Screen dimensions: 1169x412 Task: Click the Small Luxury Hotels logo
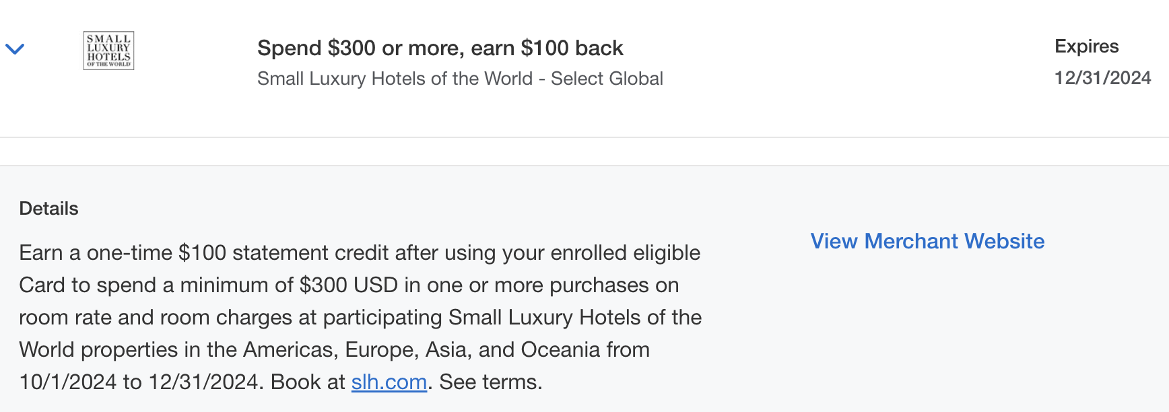click(109, 50)
